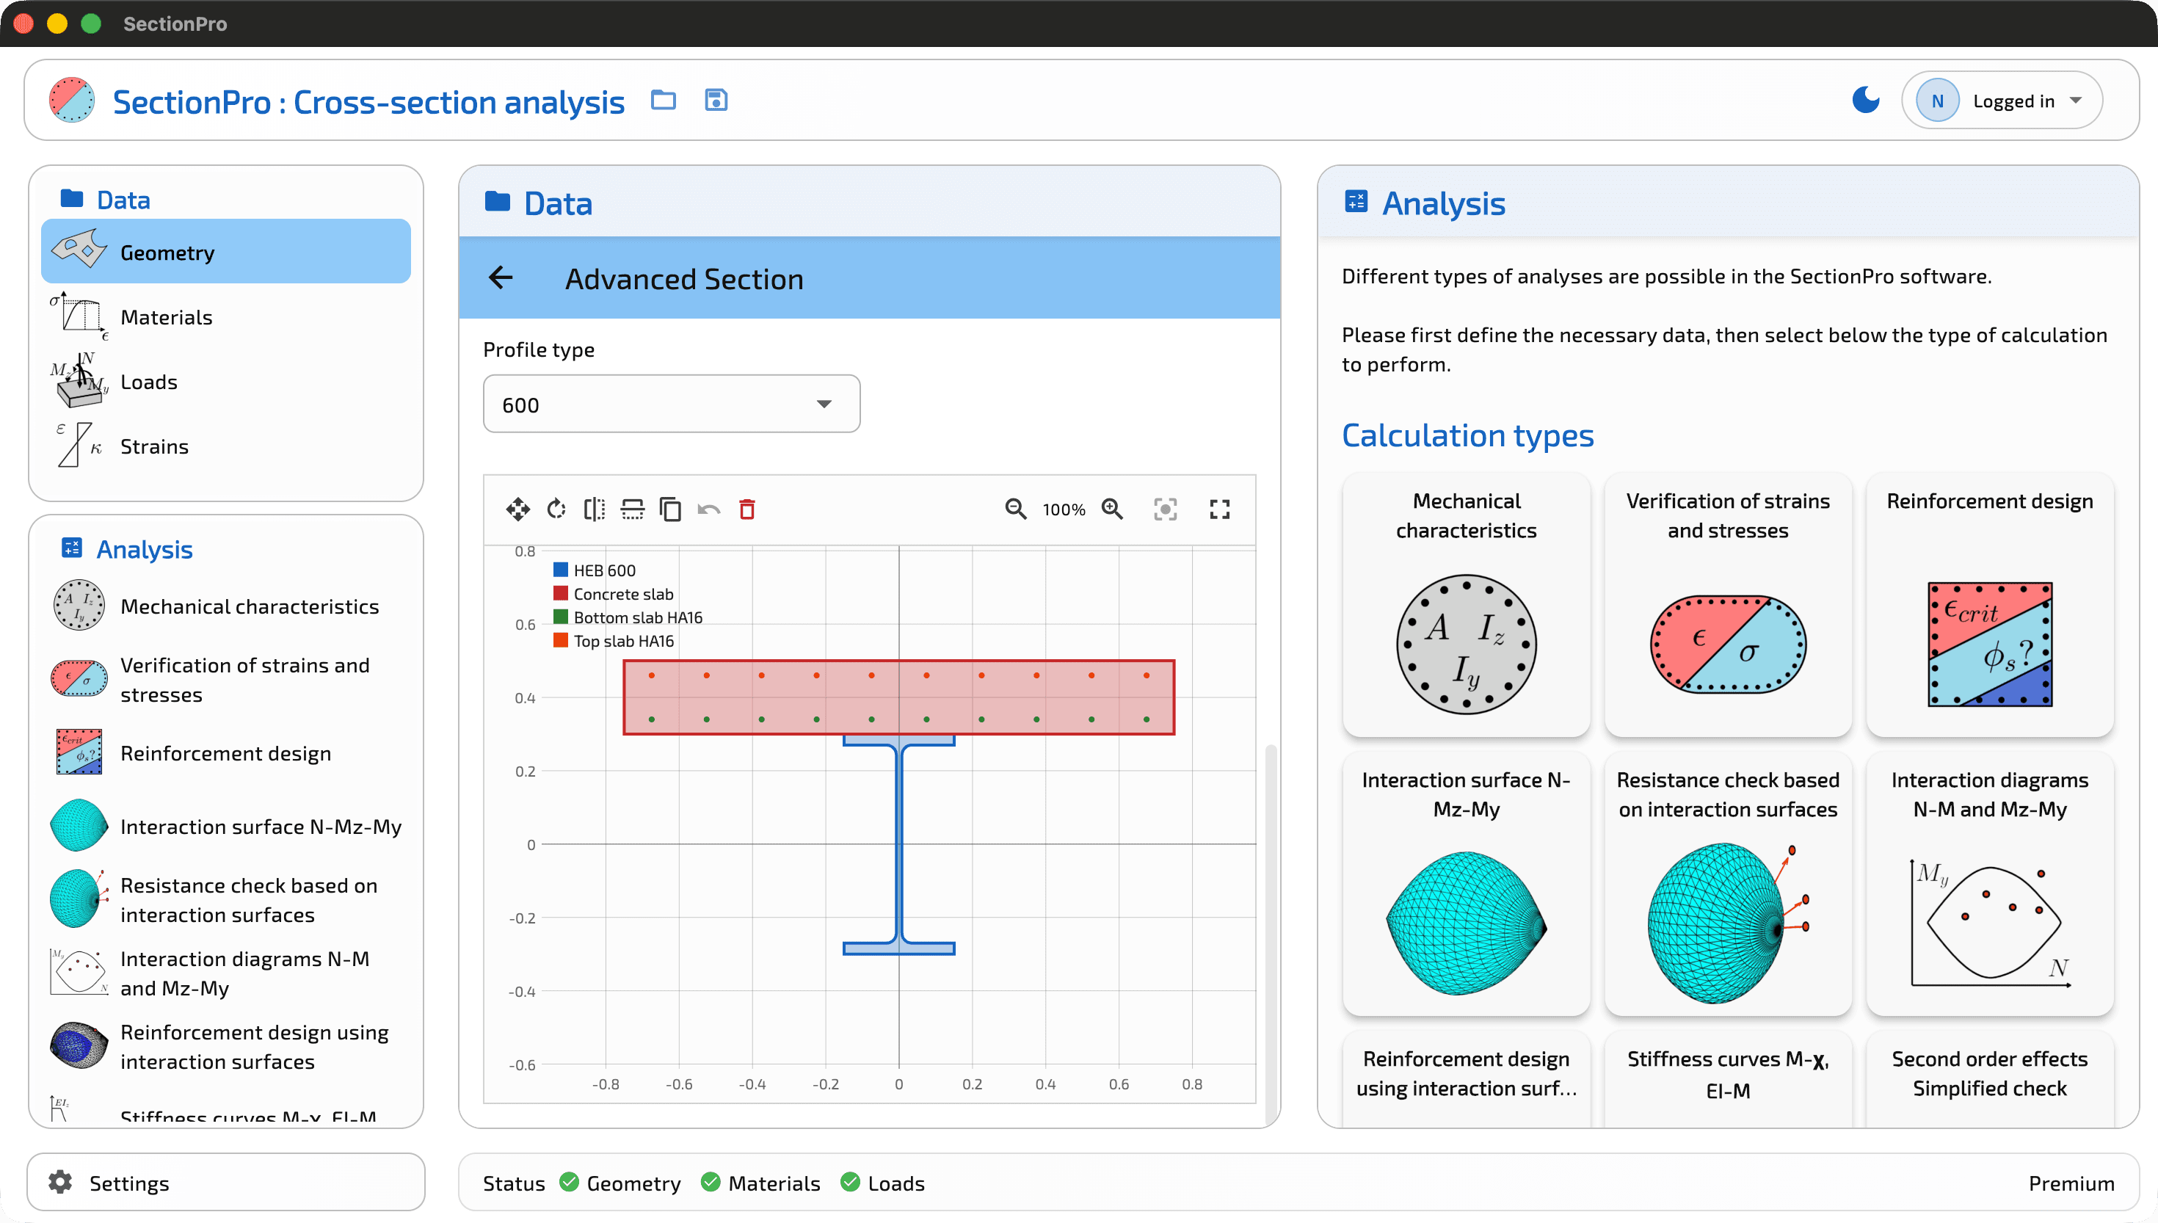Open a project with the folder icon
2158x1223 pixels.
(x=664, y=101)
